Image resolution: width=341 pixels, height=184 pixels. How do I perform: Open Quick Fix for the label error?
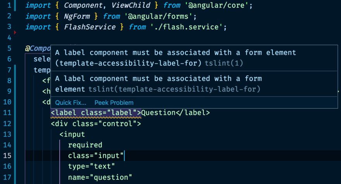pos(71,103)
